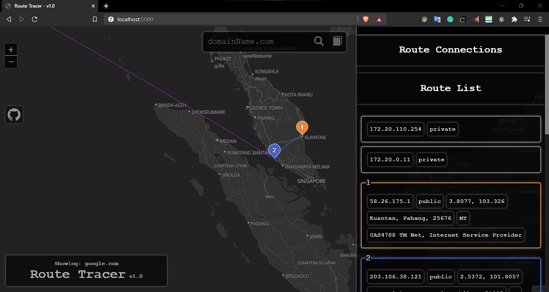Open the Route Connections section header

point(451,50)
